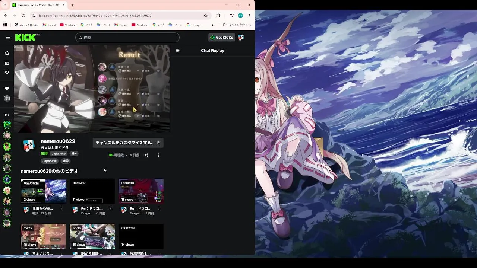Open the Chrome profile avatar
Image resolution: width=477 pixels, height=268 pixels.
[x=240, y=16]
